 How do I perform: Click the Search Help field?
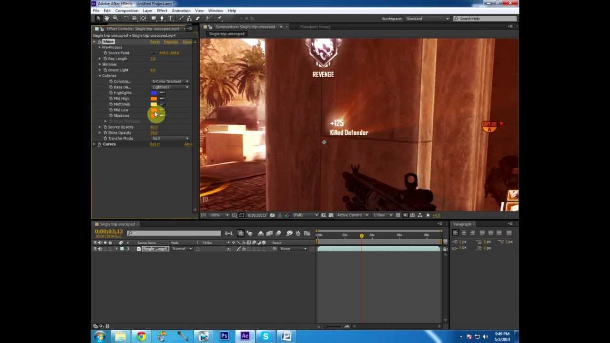point(484,19)
